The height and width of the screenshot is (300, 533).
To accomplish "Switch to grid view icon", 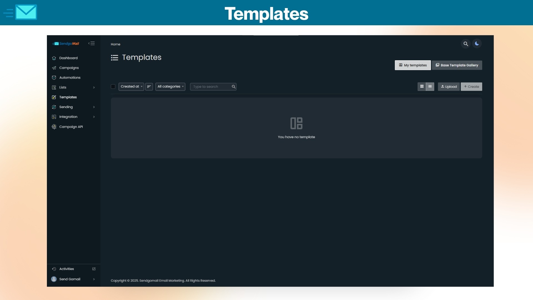I will click(422, 87).
